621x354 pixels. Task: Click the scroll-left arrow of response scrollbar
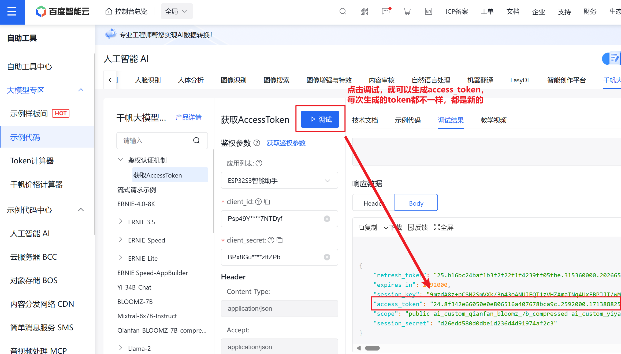click(359, 348)
